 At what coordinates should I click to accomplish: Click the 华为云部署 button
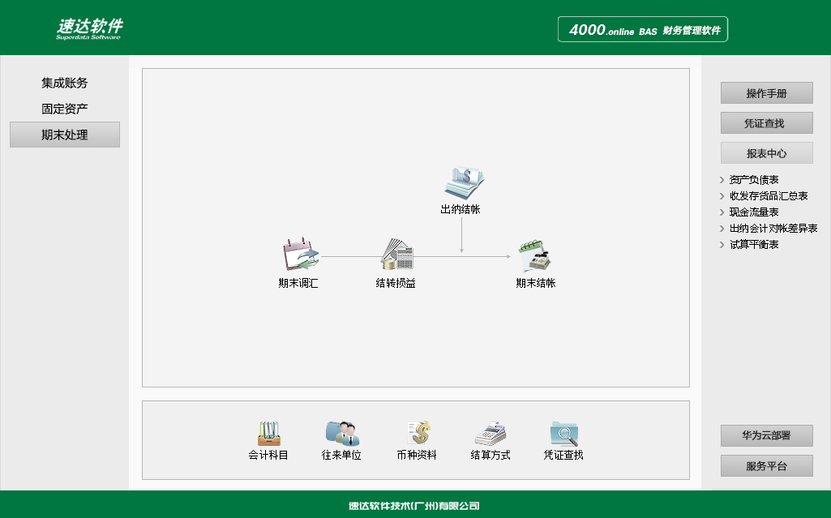(x=766, y=435)
